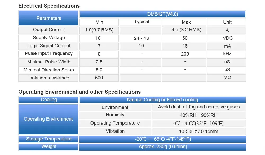265x155 pixels.
Task: Select the "2.5" pulse width value
Action: pyautogui.click(x=99, y=62)
